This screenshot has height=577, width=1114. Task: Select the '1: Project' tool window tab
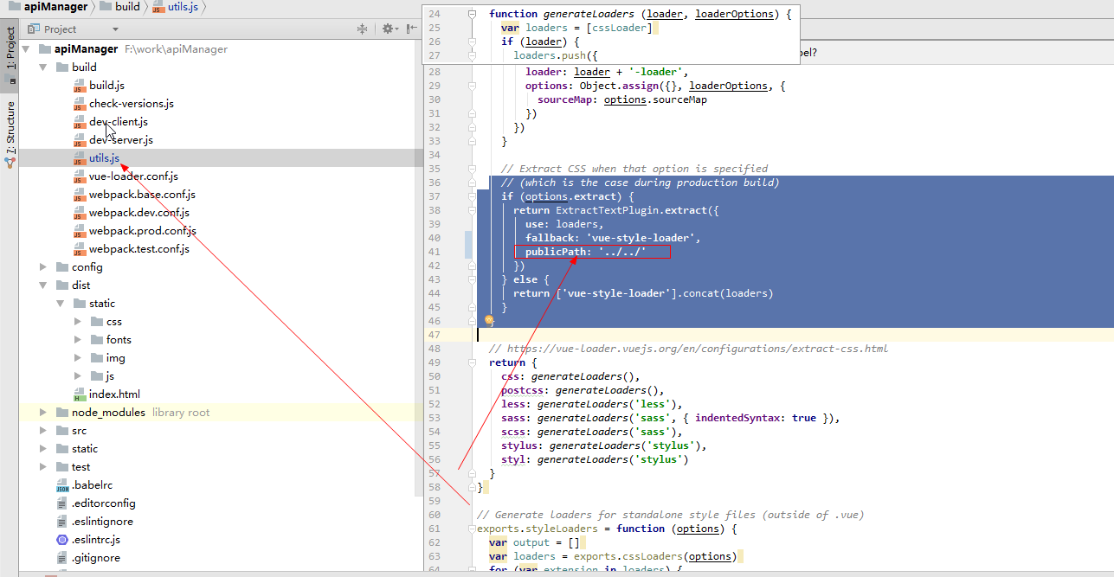point(10,48)
